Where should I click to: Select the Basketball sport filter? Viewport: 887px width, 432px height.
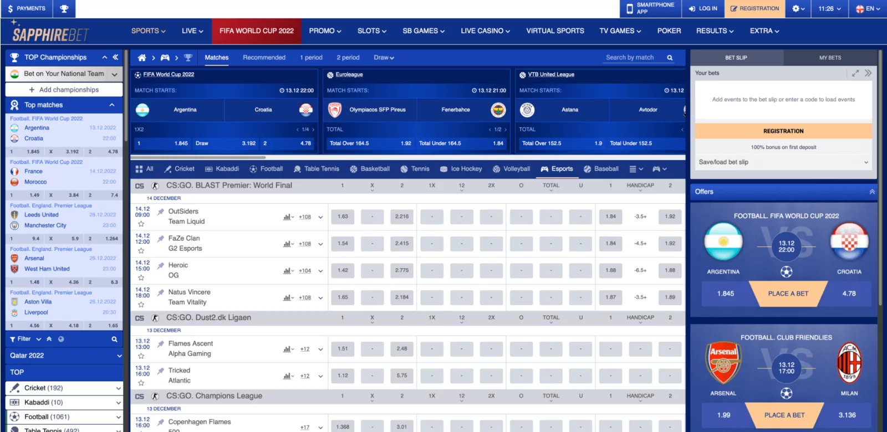coord(370,169)
